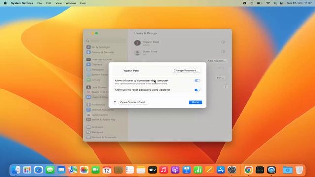315x177 pixels.
Task: Open Calendar from the Dock
Action: pyautogui.click(x=107, y=170)
